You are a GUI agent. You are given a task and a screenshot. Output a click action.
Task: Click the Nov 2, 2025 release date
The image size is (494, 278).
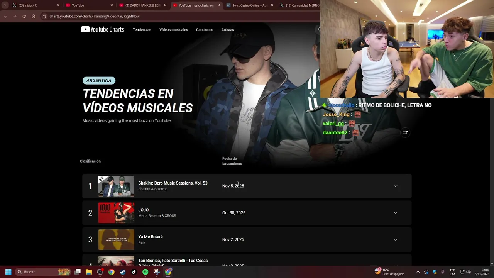[x=233, y=239]
